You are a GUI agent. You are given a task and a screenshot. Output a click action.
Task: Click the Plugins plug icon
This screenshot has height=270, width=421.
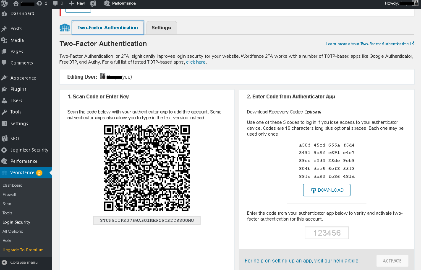[4, 89]
